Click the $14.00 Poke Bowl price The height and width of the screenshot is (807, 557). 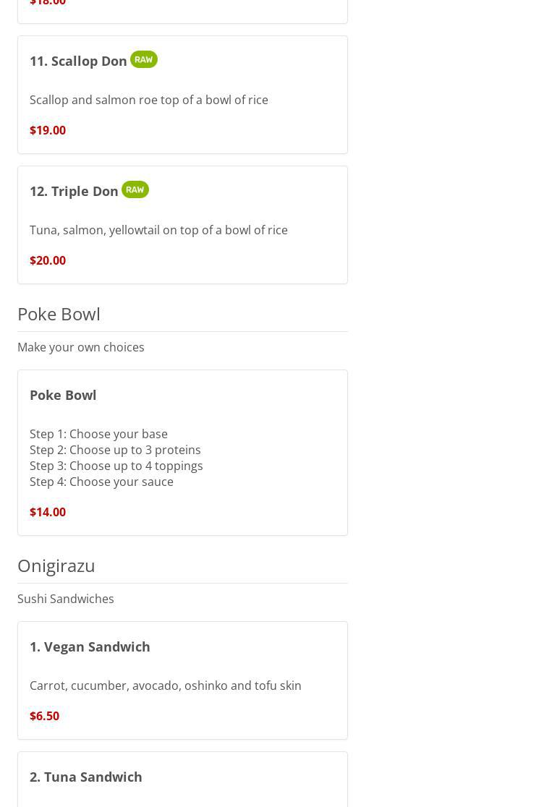(x=48, y=512)
